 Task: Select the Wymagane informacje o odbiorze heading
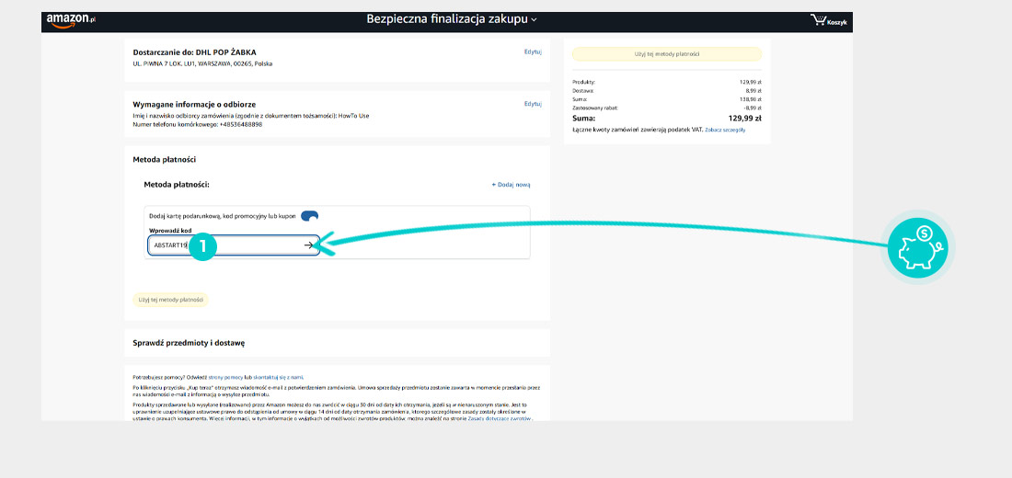(194, 104)
